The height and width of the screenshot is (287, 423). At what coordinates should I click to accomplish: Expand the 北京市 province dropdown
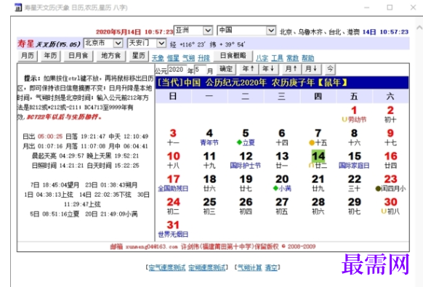coord(118,43)
